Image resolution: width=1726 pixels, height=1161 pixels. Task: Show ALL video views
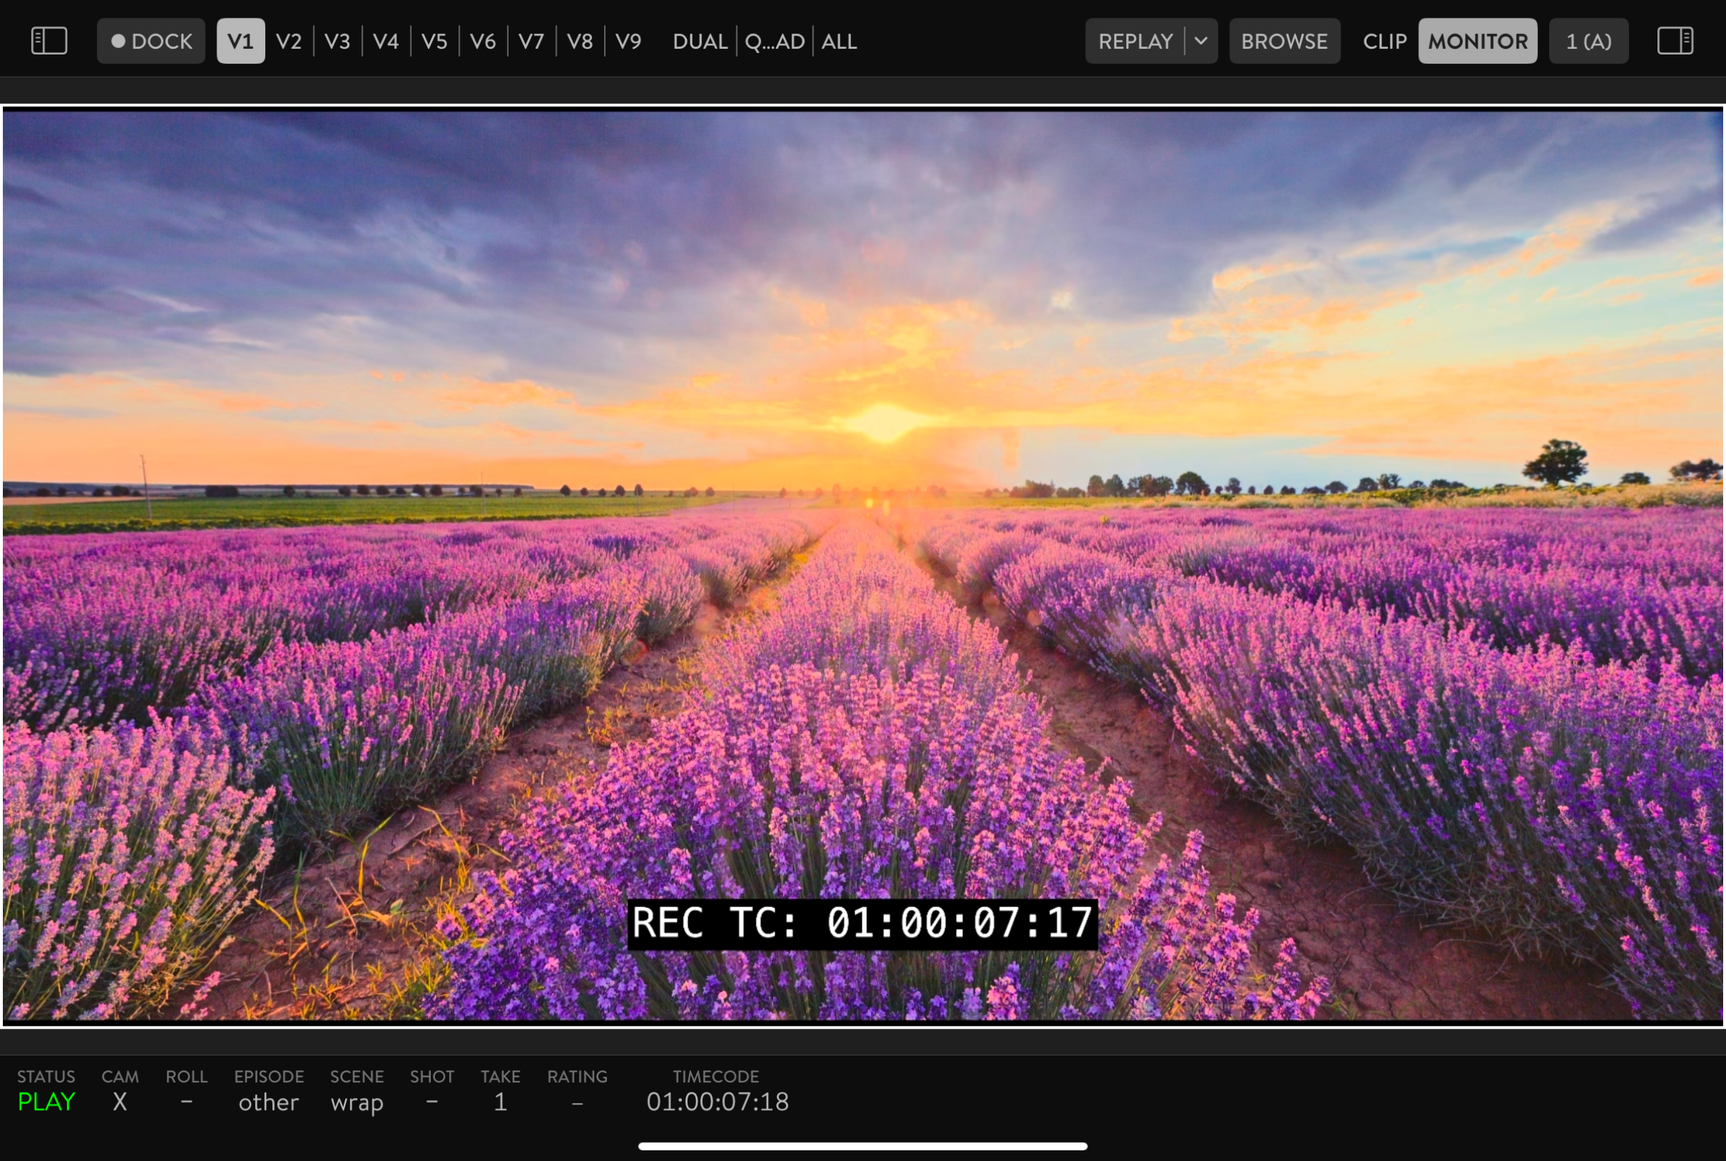click(838, 41)
